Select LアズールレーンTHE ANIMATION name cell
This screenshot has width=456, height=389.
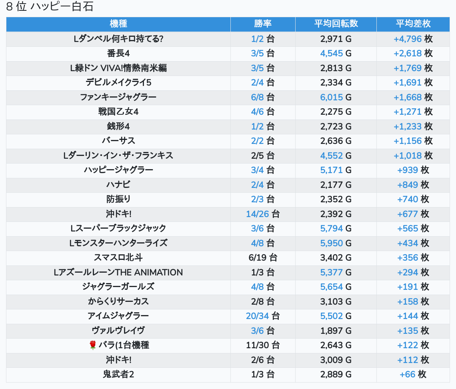118,272
